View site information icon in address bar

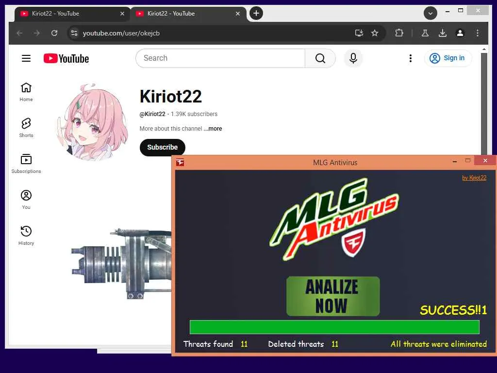coord(74,33)
